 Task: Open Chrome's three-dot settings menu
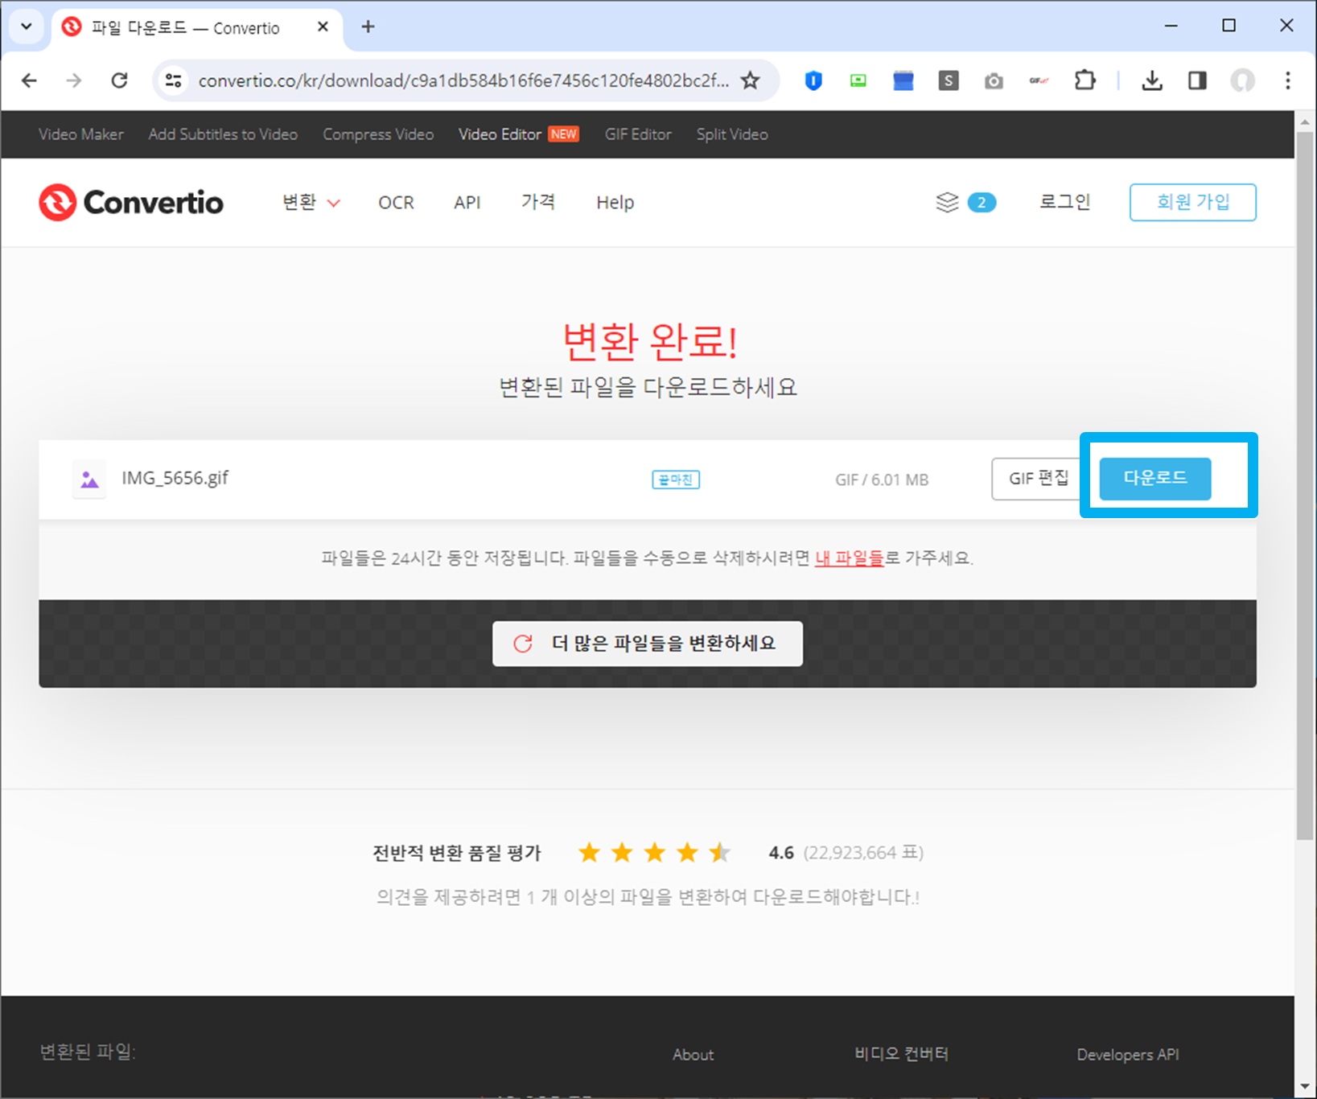(x=1288, y=80)
